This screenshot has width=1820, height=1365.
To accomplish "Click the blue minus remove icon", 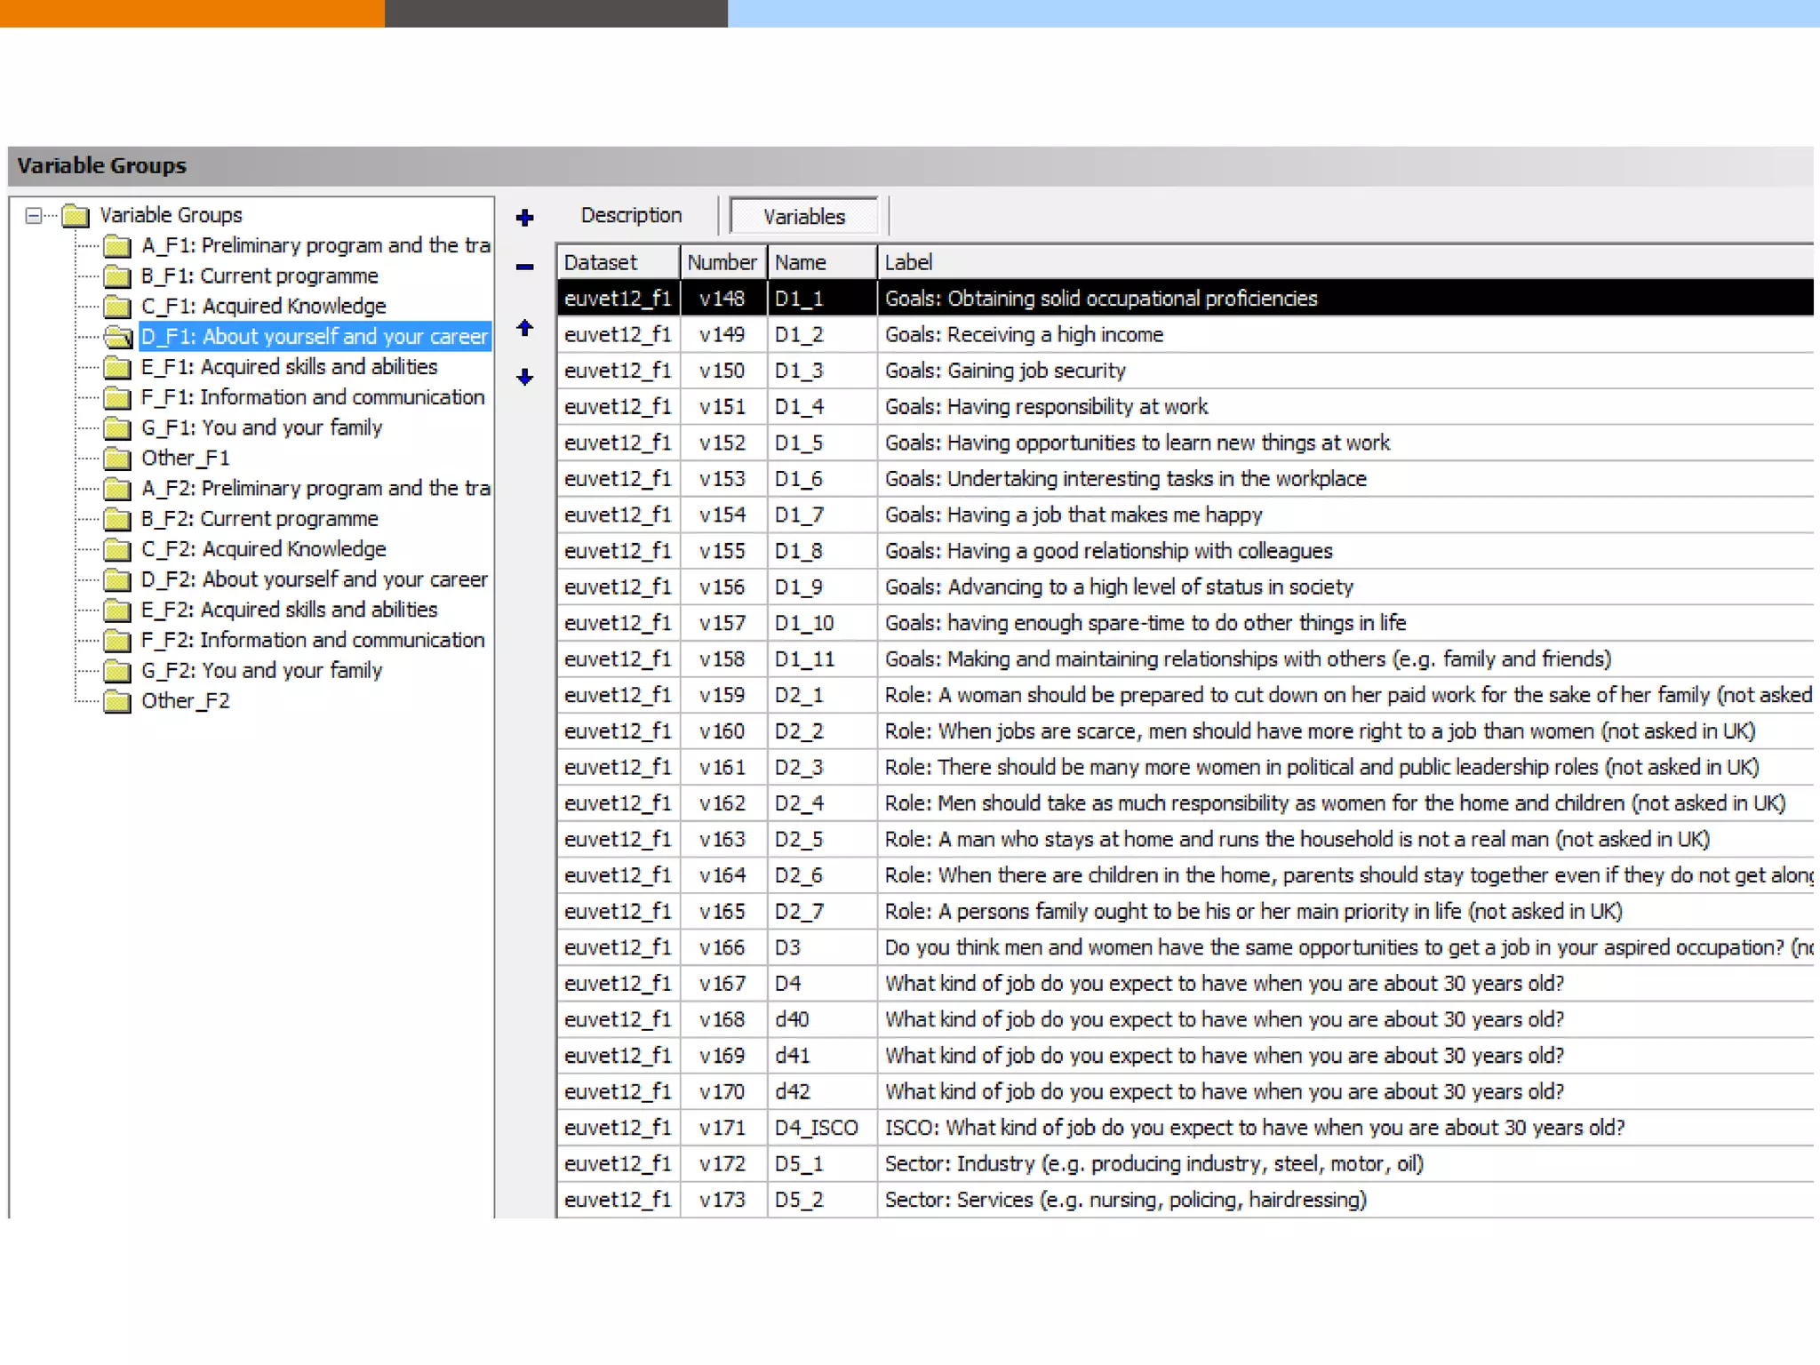I will pyautogui.click(x=525, y=267).
